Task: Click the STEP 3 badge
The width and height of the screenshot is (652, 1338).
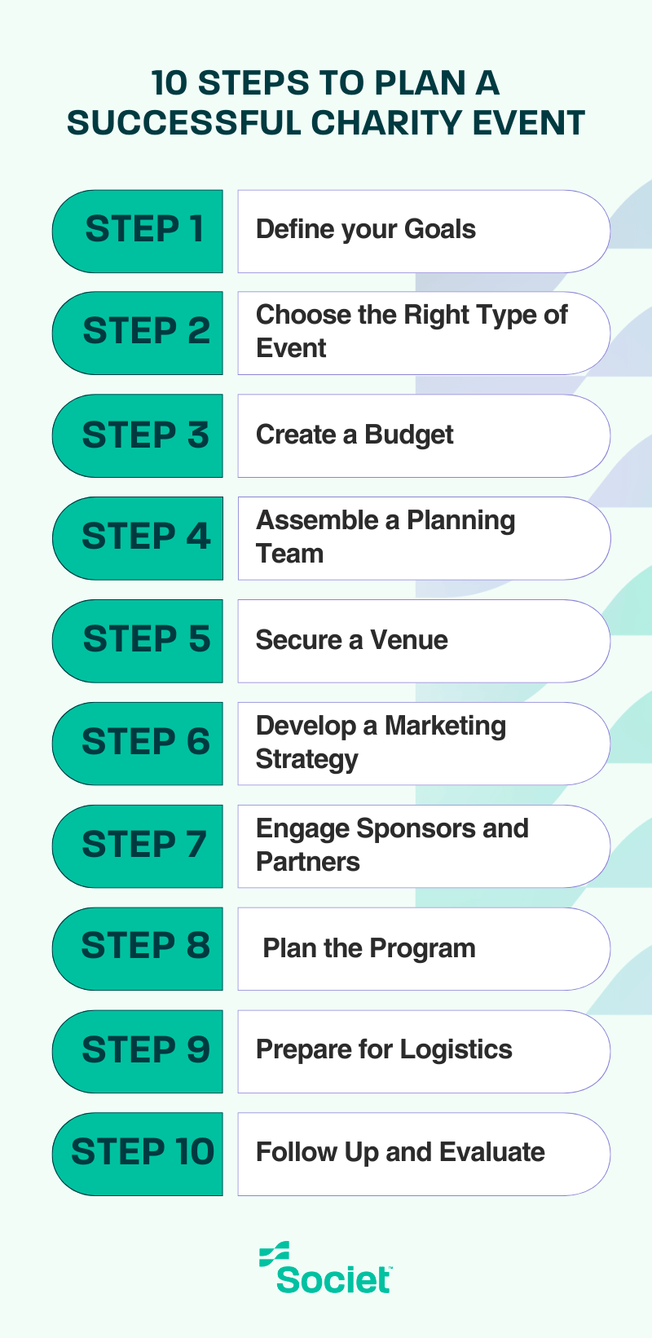Action: (139, 435)
